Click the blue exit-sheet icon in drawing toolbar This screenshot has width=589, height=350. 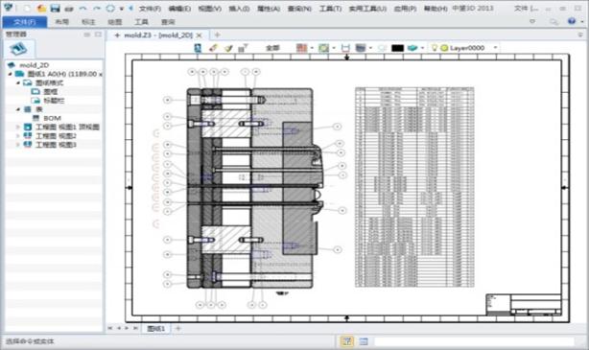coord(198,48)
